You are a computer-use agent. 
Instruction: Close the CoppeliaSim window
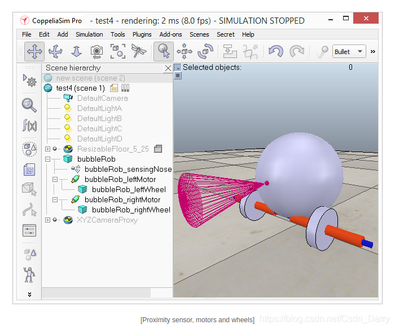coord(366,18)
